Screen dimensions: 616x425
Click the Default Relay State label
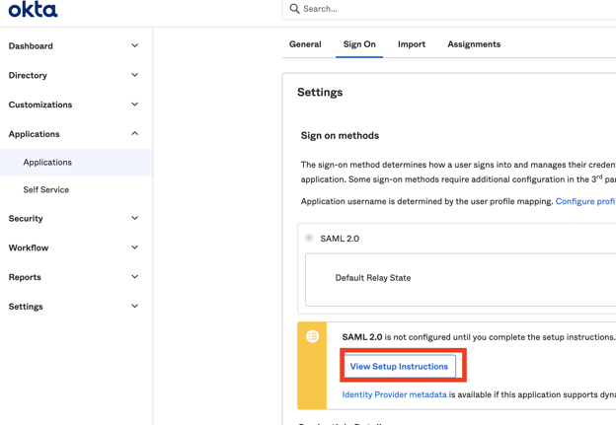coord(373,277)
